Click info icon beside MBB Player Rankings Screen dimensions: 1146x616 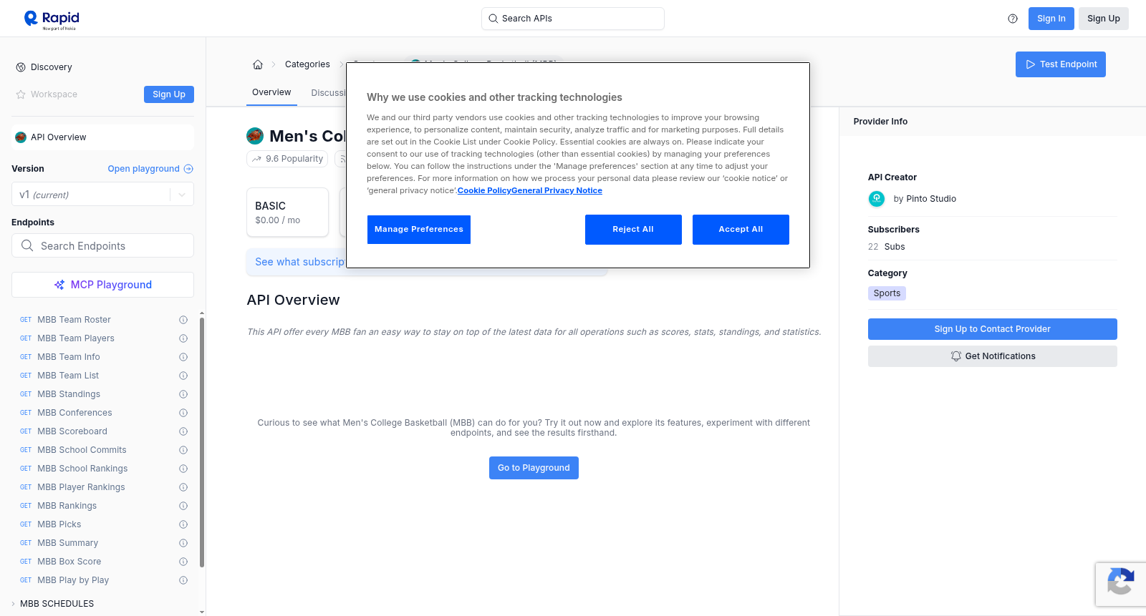coord(183,487)
